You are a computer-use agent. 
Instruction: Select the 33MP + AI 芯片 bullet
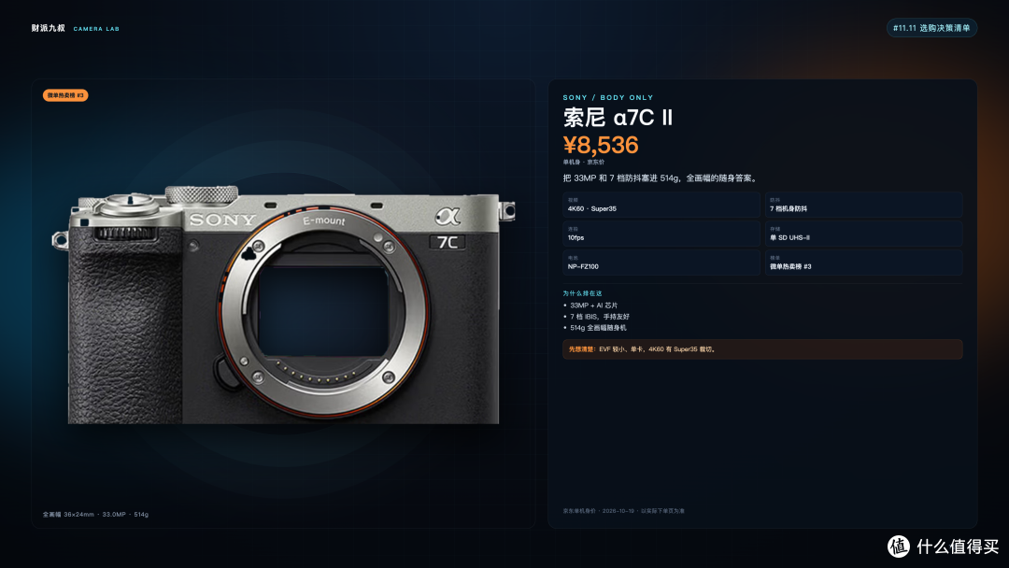[590, 305]
